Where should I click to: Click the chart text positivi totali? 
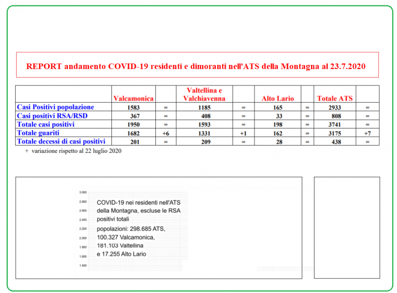tap(113, 219)
